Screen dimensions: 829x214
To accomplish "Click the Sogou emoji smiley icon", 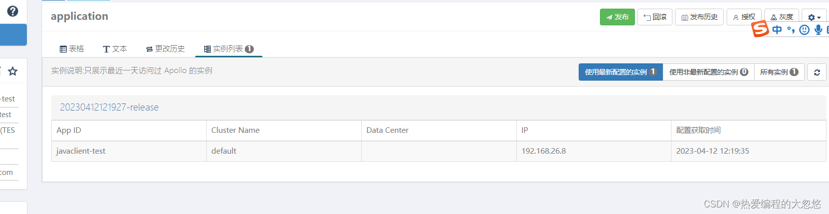I will tap(804, 30).
